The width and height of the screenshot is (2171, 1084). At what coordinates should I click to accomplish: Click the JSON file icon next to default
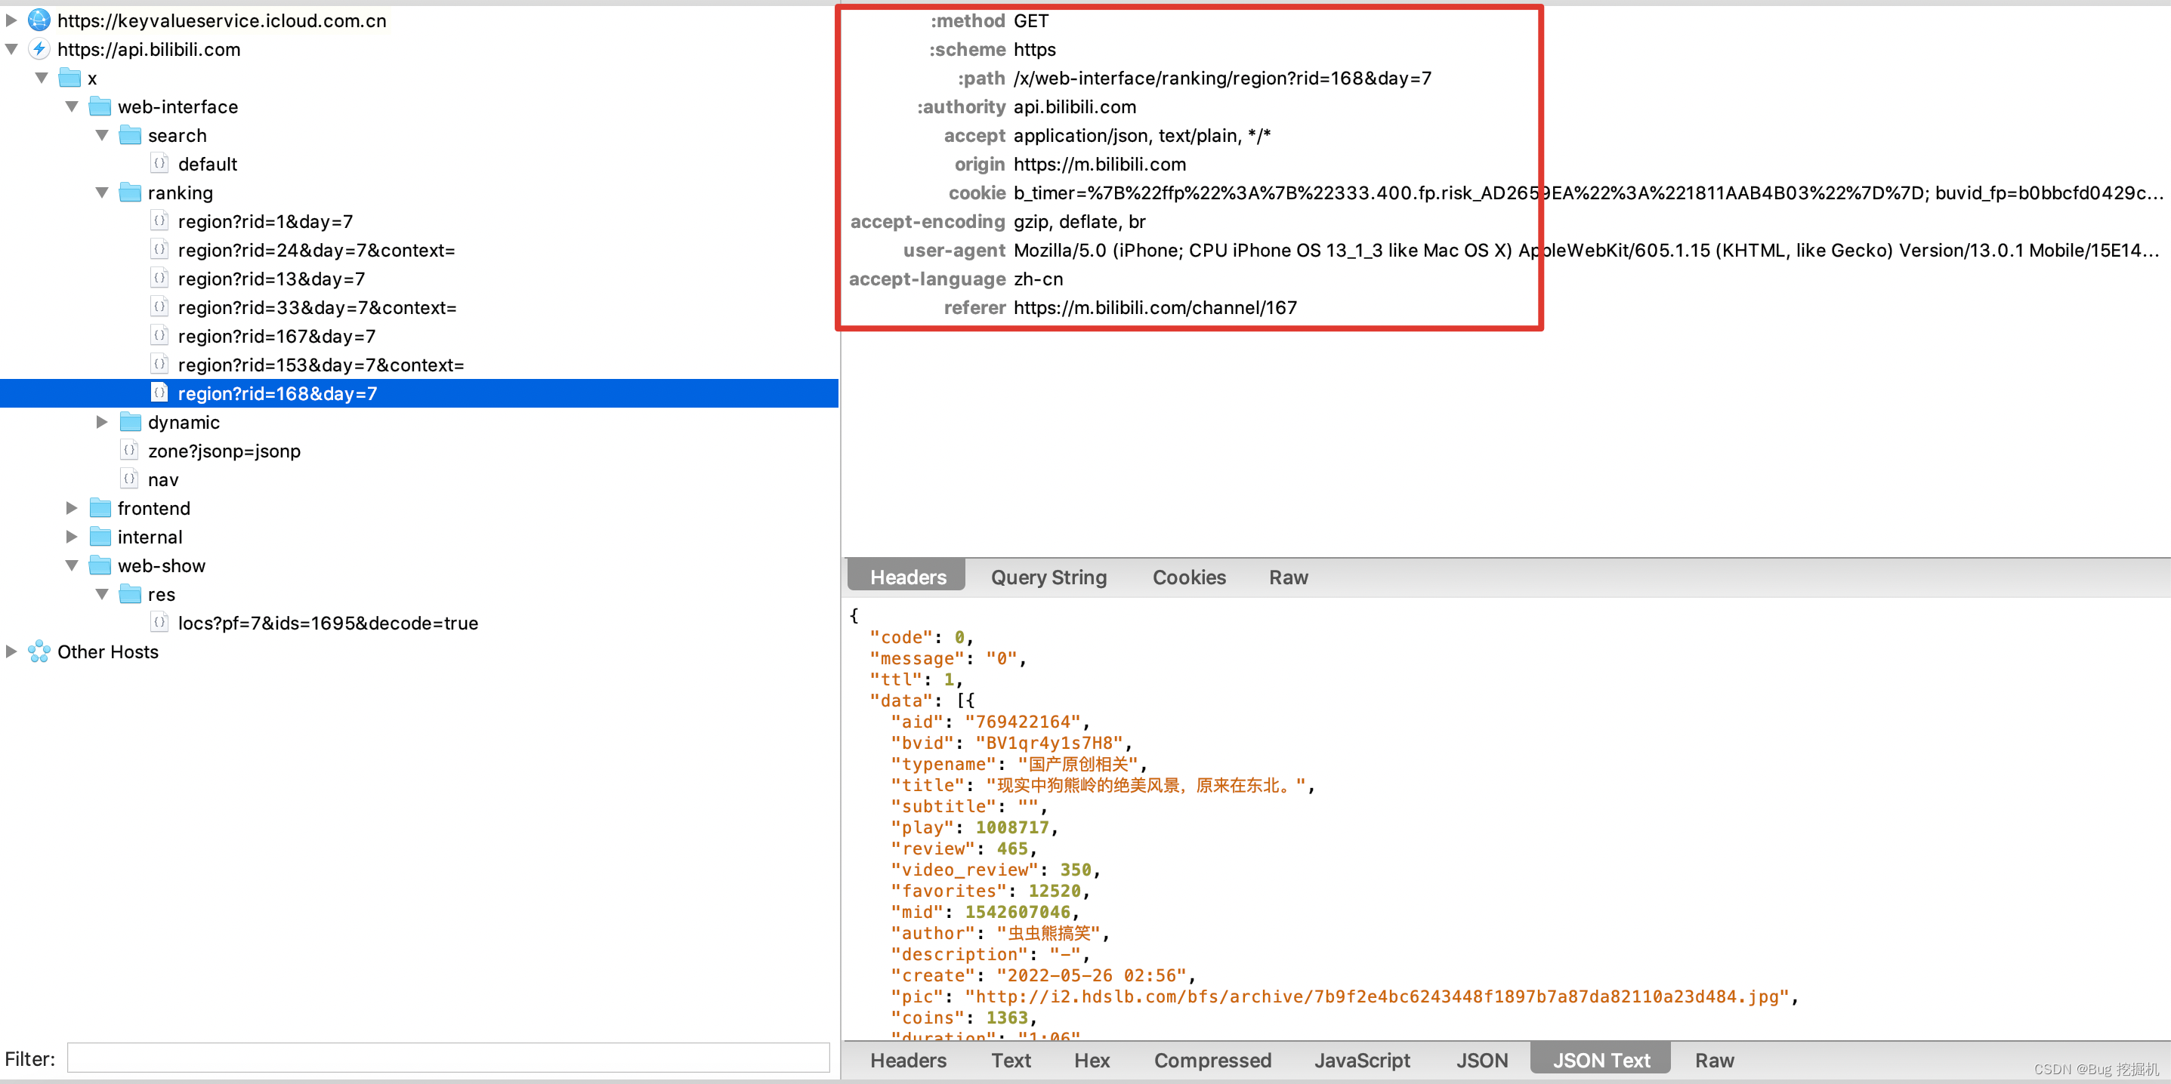pyautogui.click(x=159, y=163)
